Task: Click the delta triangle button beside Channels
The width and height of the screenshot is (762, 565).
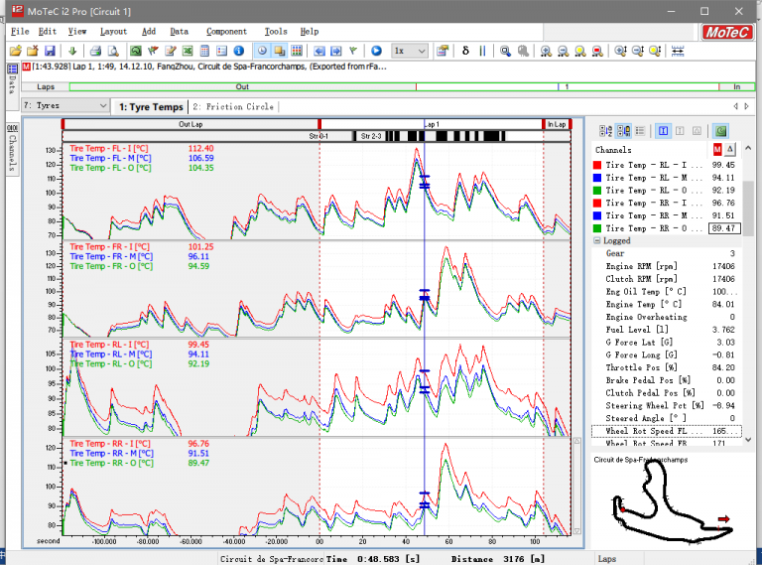Action: pos(730,149)
